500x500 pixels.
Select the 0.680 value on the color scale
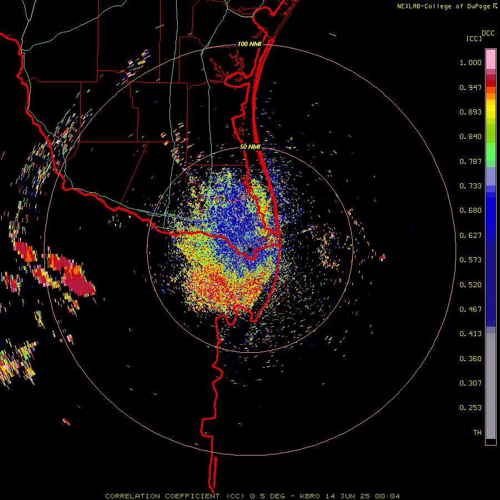pos(471,211)
